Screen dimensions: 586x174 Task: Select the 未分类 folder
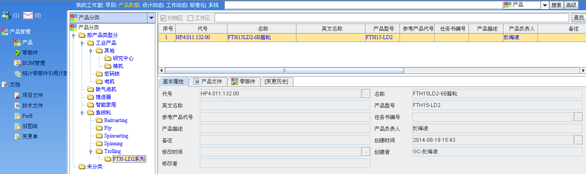(95, 167)
